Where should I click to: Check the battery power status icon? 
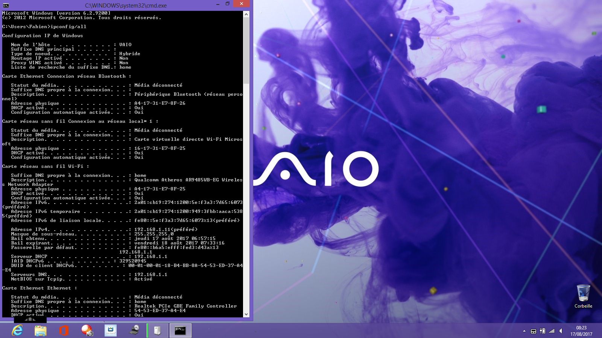(x=543, y=331)
